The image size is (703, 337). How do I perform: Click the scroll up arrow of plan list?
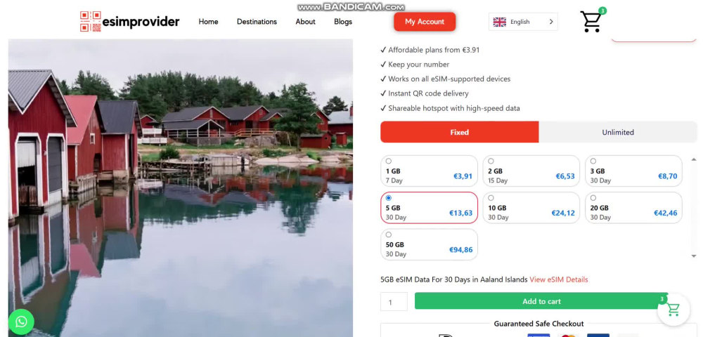click(x=694, y=159)
